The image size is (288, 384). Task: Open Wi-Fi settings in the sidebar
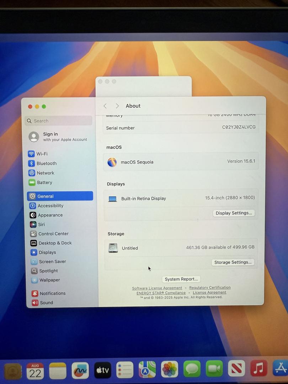(38, 154)
